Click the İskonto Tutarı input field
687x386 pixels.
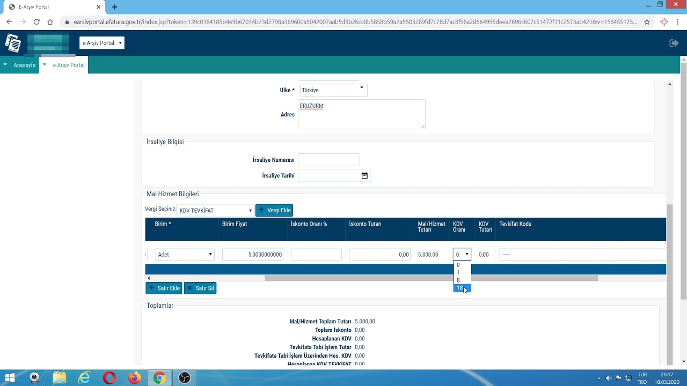pos(380,255)
